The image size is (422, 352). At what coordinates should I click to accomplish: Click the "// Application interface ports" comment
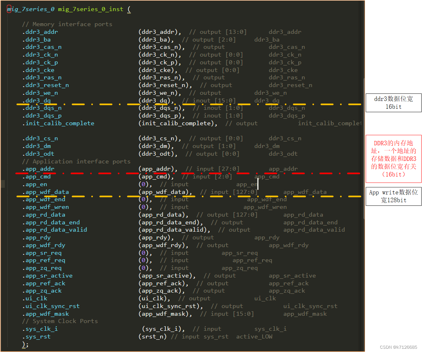pyautogui.click(x=76, y=162)
